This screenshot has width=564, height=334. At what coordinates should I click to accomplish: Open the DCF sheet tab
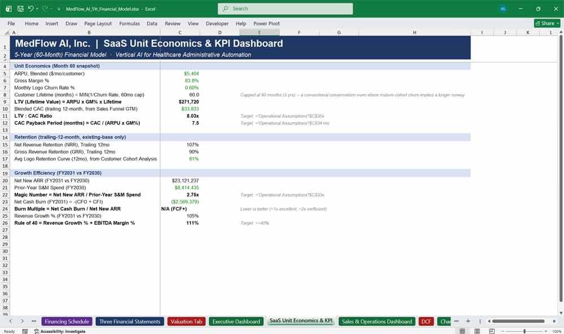click(426, 322)
